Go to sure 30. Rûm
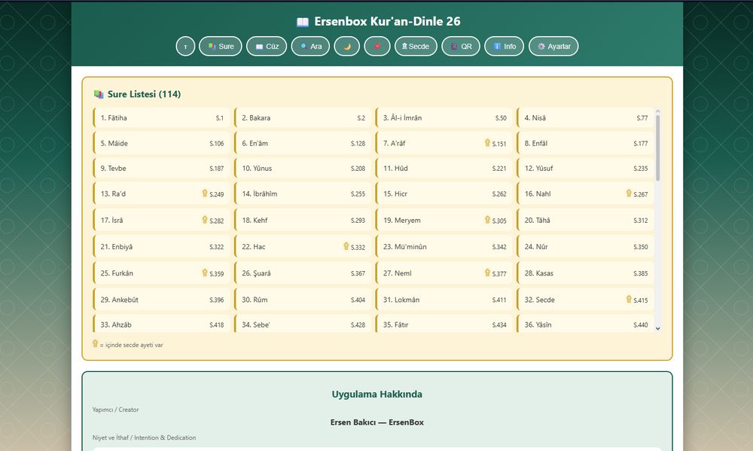753x451 pixels. 303,299
